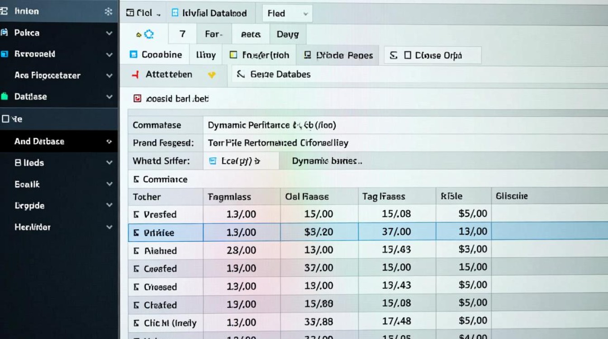Click the yellow down-arrow next to Attetteben

[x=212, y=75]
